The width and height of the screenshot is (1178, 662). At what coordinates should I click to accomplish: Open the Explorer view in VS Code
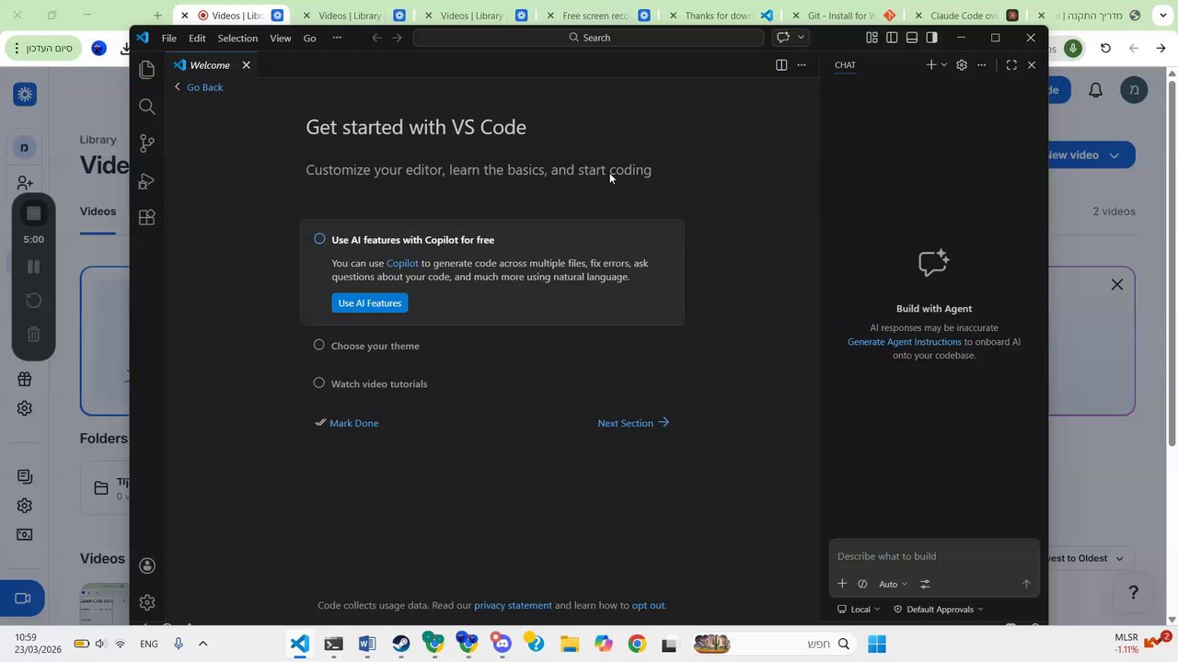[x=146, y=70]
